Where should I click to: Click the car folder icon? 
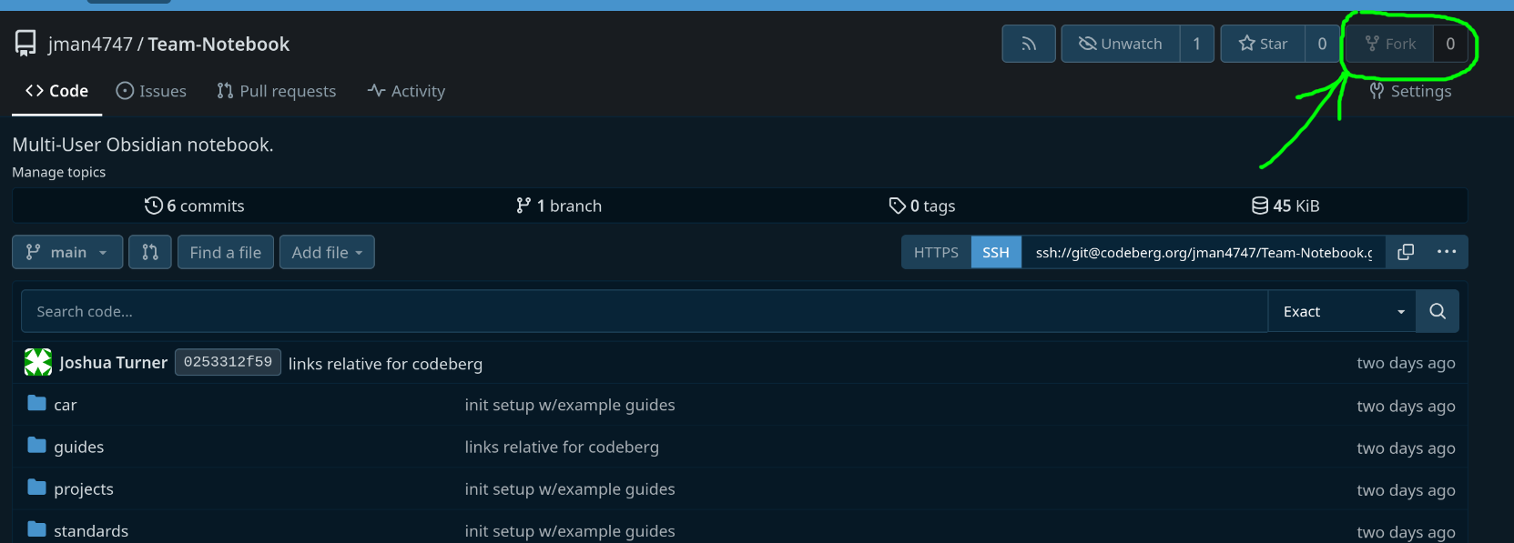click(36, 403)
